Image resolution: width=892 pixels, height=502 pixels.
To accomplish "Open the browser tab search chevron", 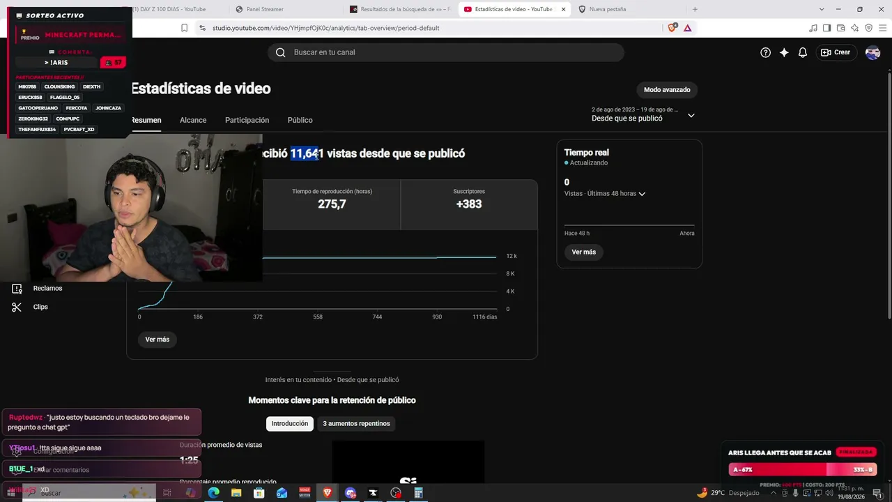I will pyautogui.click(x=822, y=9).
